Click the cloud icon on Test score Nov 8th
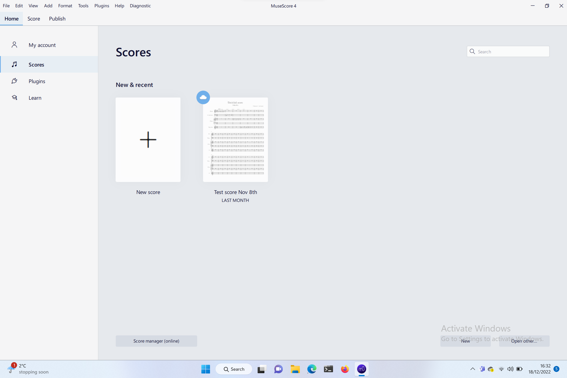This screenshot has height=378, width=567. tap(203, 97)
